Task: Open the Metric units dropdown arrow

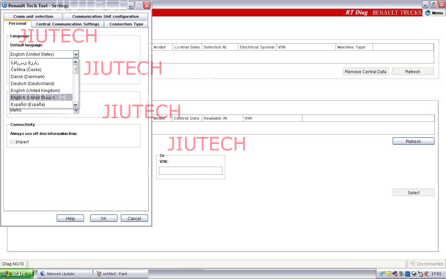Action: pos(76,110)
